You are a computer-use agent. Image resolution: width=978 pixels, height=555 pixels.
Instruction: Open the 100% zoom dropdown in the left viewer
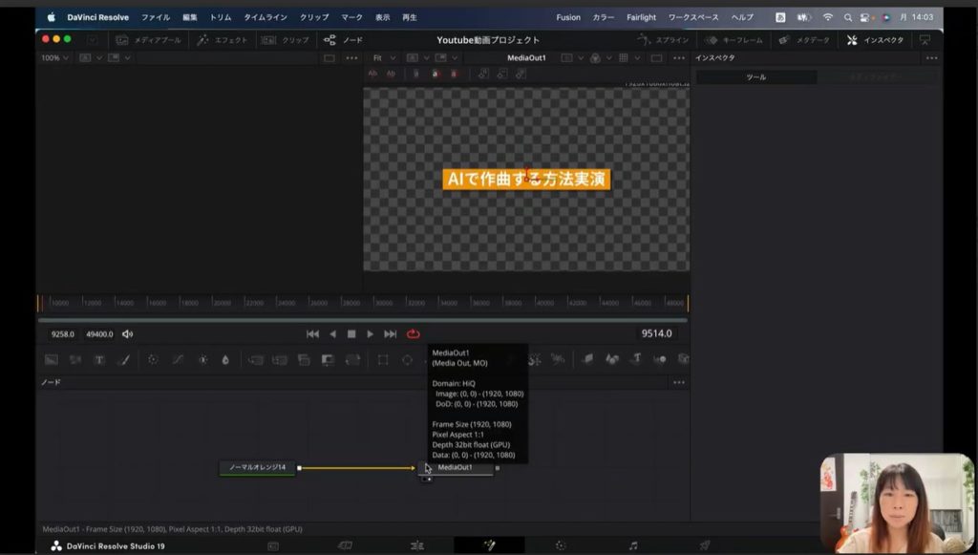[53, 58]
